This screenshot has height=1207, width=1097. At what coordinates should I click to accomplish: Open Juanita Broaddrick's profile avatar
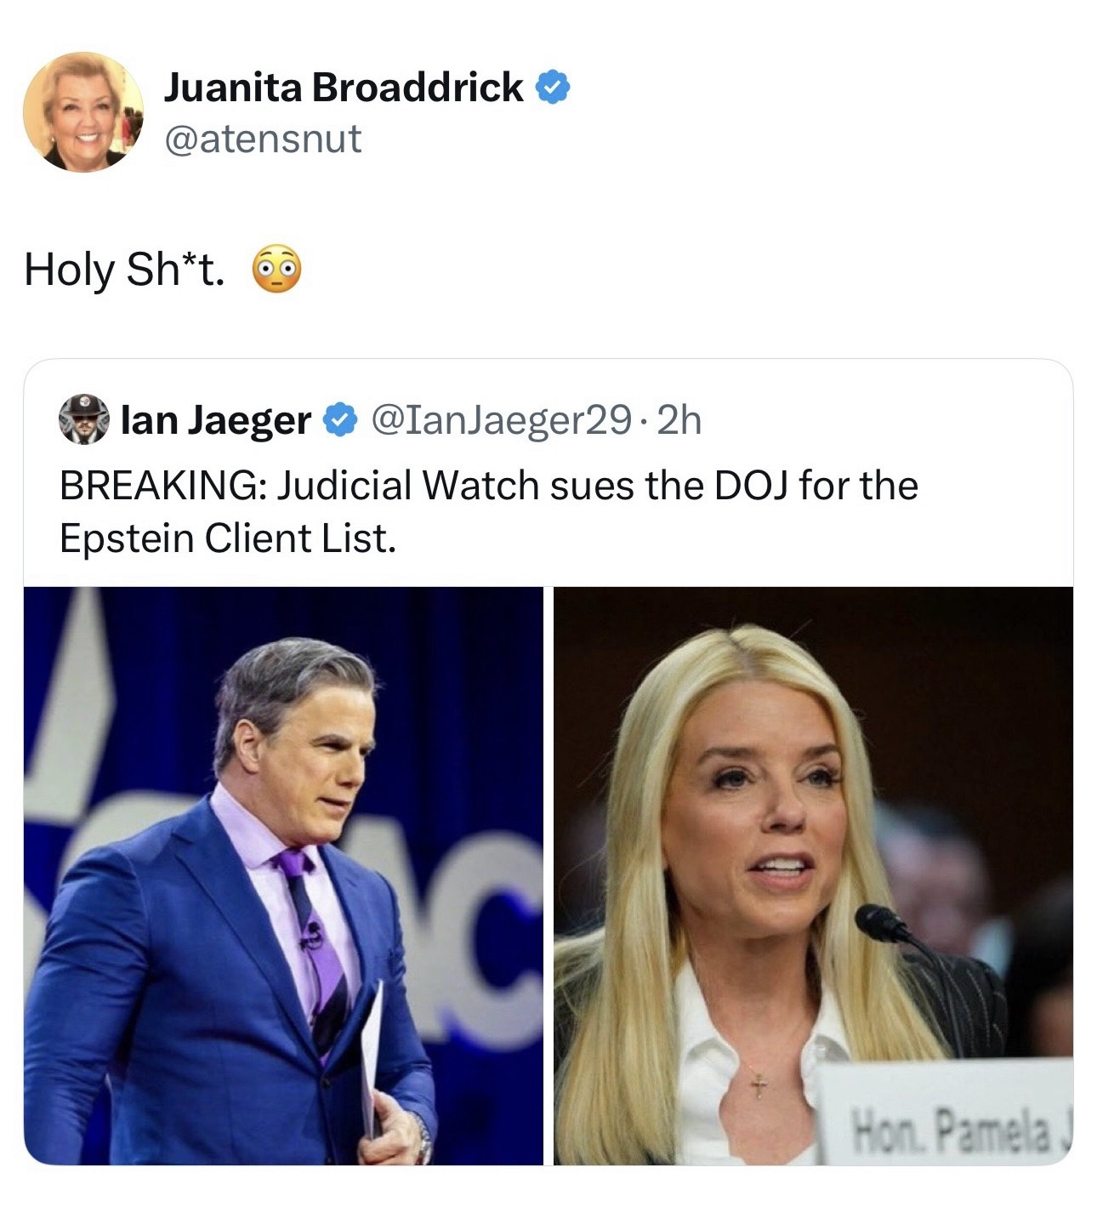pos(82,111)
